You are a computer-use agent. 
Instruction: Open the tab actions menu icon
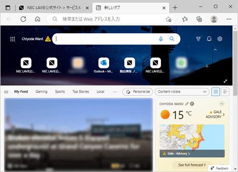[8, 8]
